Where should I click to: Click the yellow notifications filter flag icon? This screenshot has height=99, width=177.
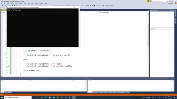148,1
